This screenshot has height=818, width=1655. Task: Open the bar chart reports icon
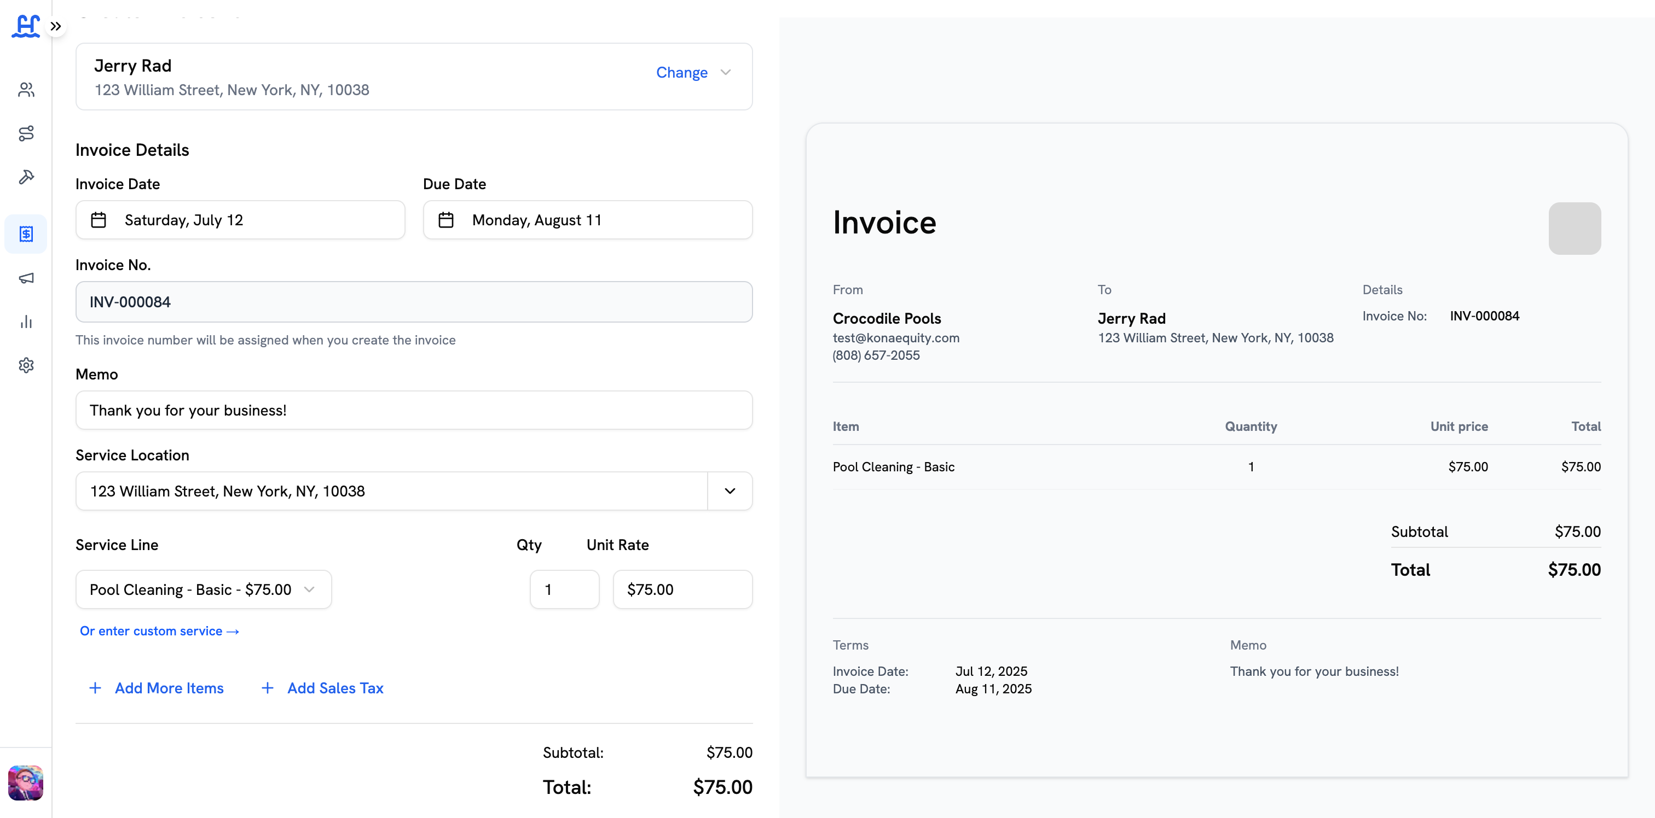point(26,322)
